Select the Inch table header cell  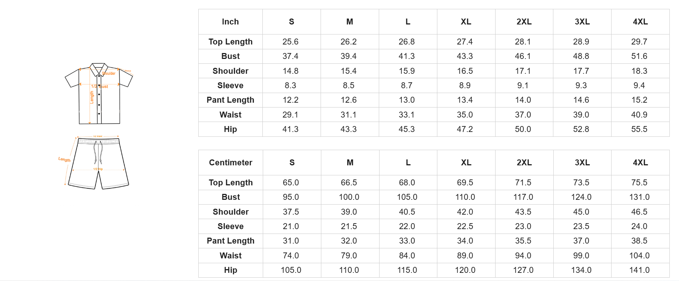point(230,22)
